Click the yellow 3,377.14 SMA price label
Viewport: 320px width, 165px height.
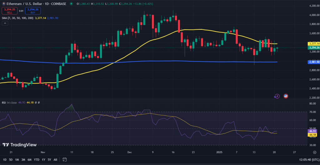[314, 44]
